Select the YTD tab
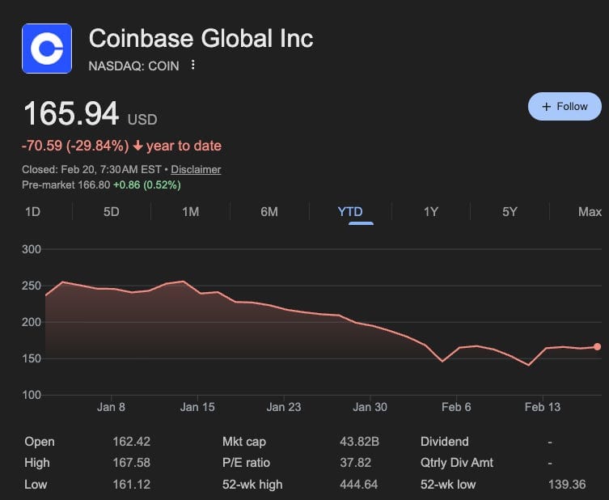The height and width of the screenshot is (500, 609). (350, 212)
